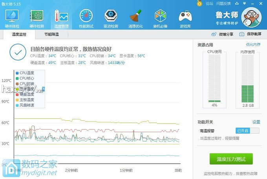Click 保存截屏 to save screenshot
The height and width of the screenshot is (179, 267).
point(252,34)
